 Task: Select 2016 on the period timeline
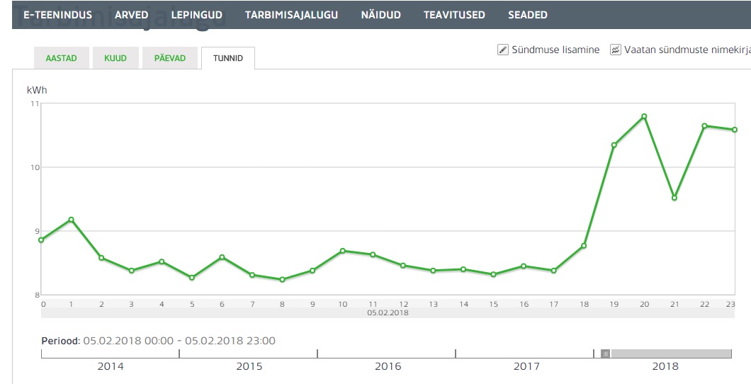coord(387,366)
